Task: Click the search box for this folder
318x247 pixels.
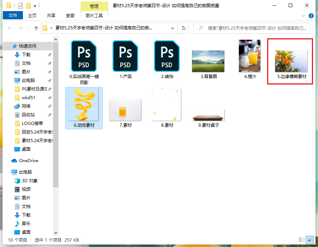Action: pos(252,28)
